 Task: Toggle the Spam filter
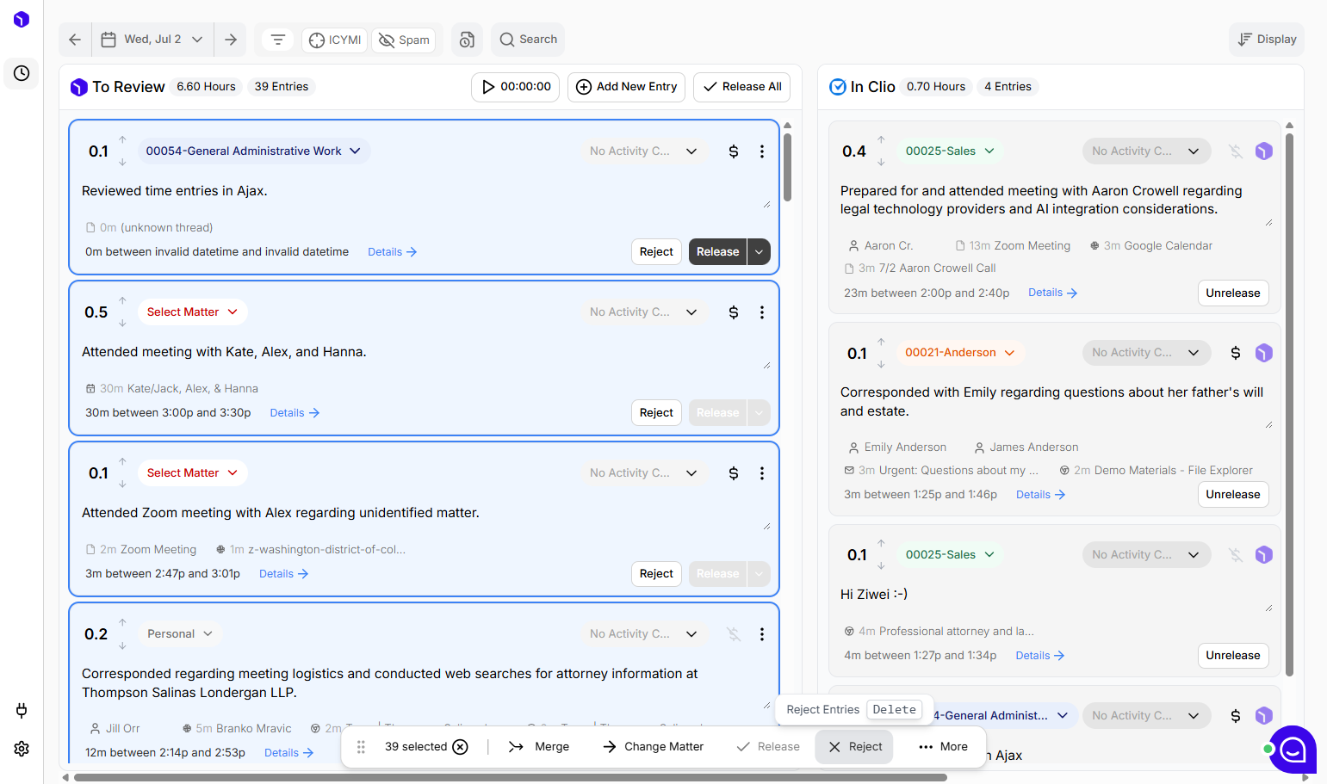click(404, 40)
